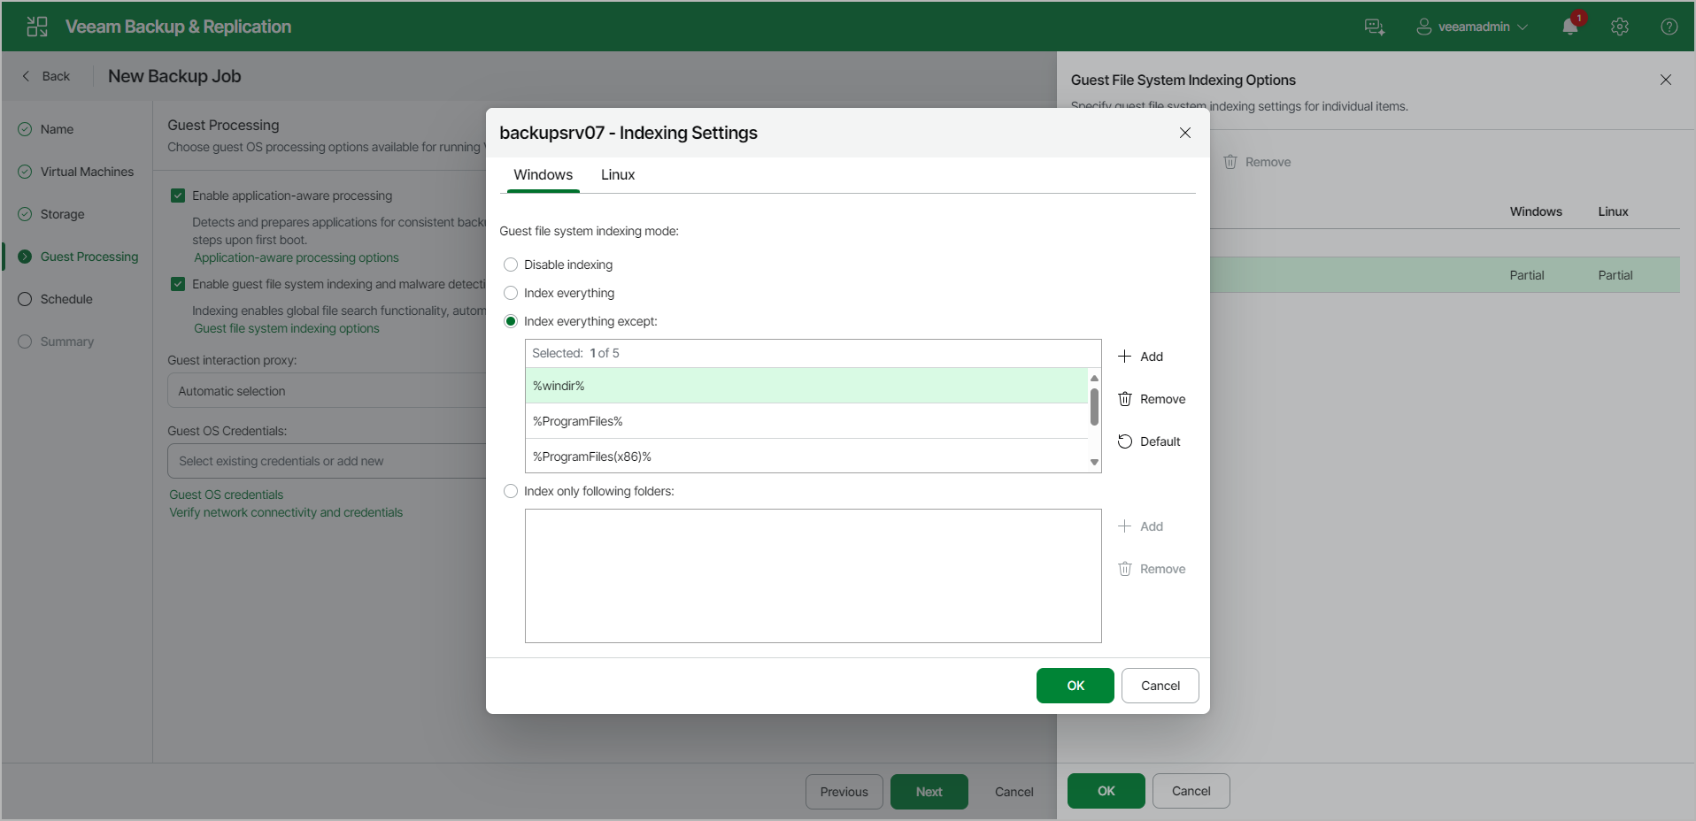Viewport: 1696px width, 821px height.
Task: Click the veeamadmin user avatar icon
Action: click(1424, 27)
